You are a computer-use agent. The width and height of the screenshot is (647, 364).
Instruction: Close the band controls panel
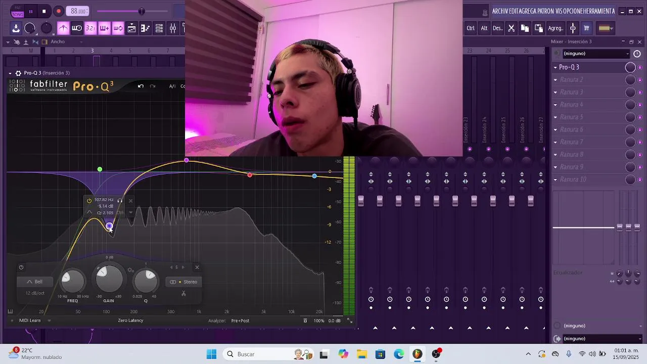point(197,267)
